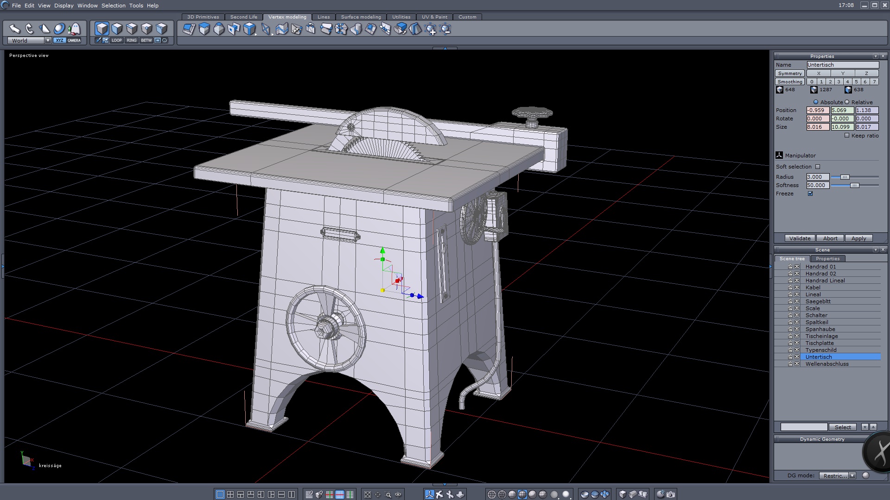Image resolution: width=890 pixels, height=500 pixels.
Task: Click the Apply button
Action: 858,238
